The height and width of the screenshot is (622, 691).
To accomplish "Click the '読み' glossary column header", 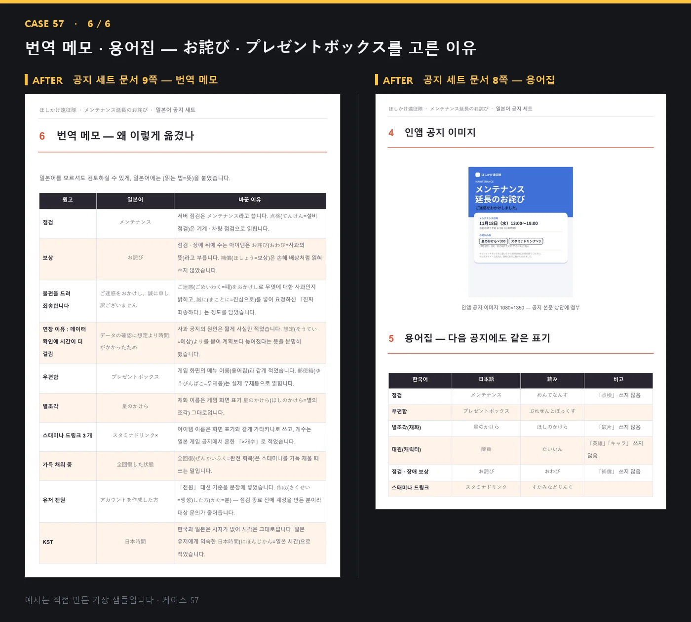I will point(552,379).
